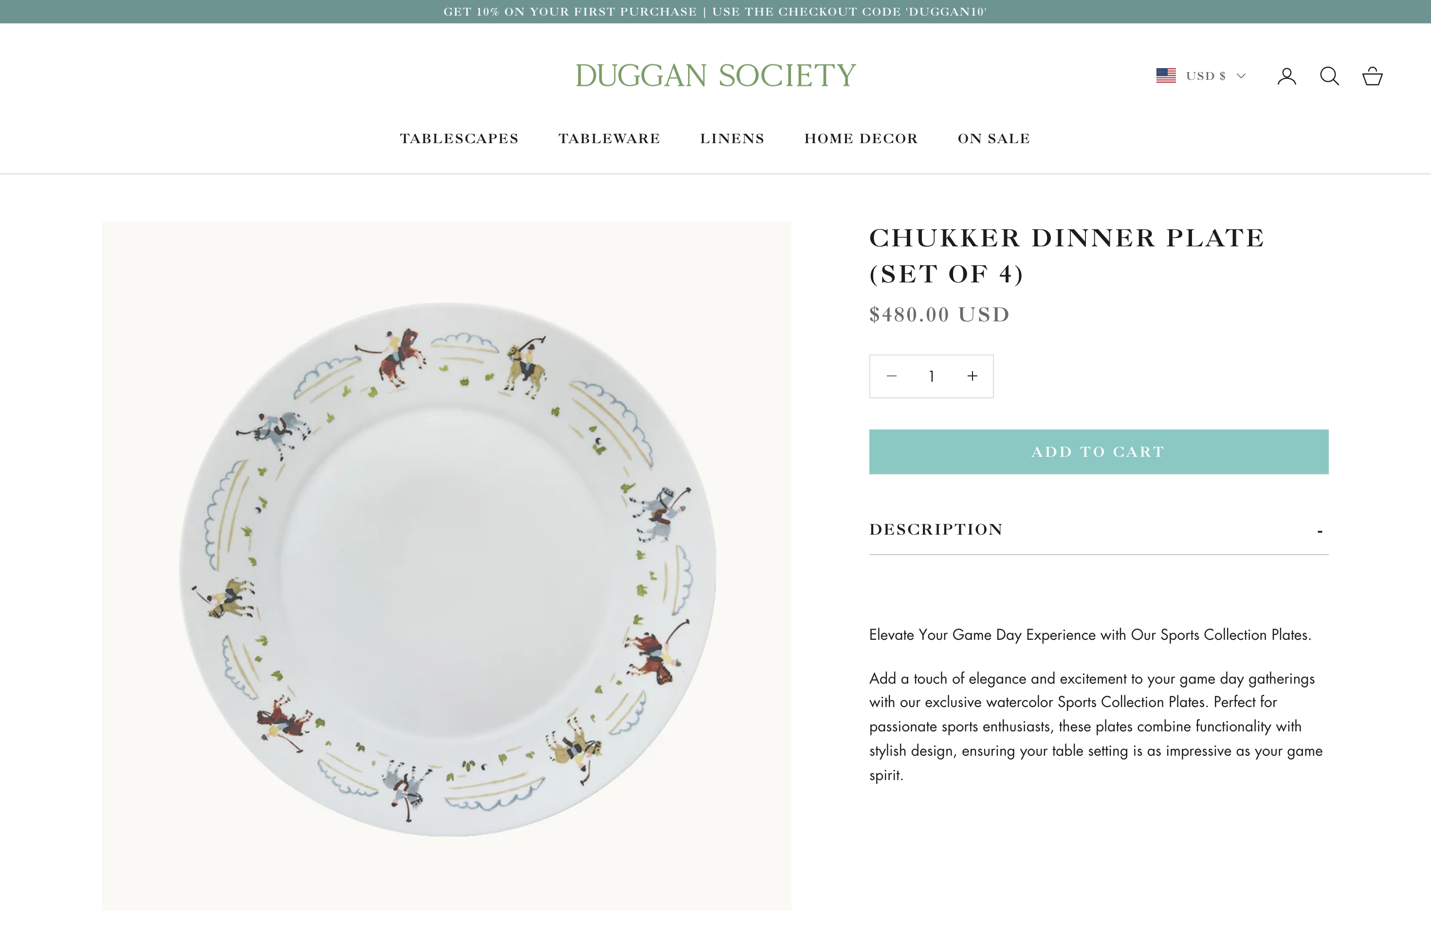Navigate to the HOME DECOR menu
This screenshot has width=1431, height=931.
pyautogui.click(x=861, y=138)
